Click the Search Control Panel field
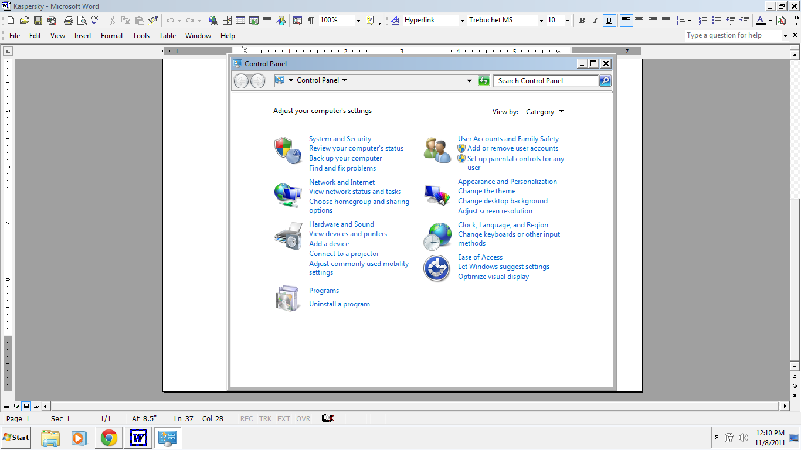Viewport: 801px width, 450px height. click(x=547, y=81)
